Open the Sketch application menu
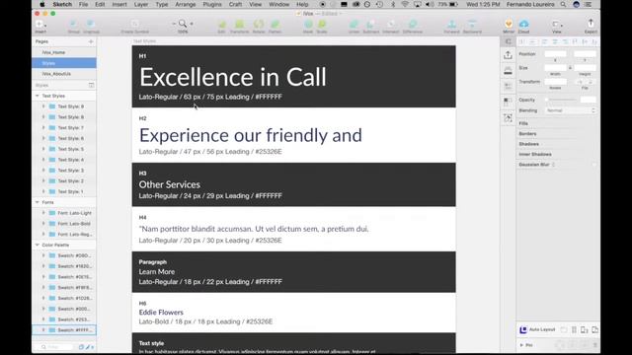Viewport: 632px width, 355px height. coord(62,4)
